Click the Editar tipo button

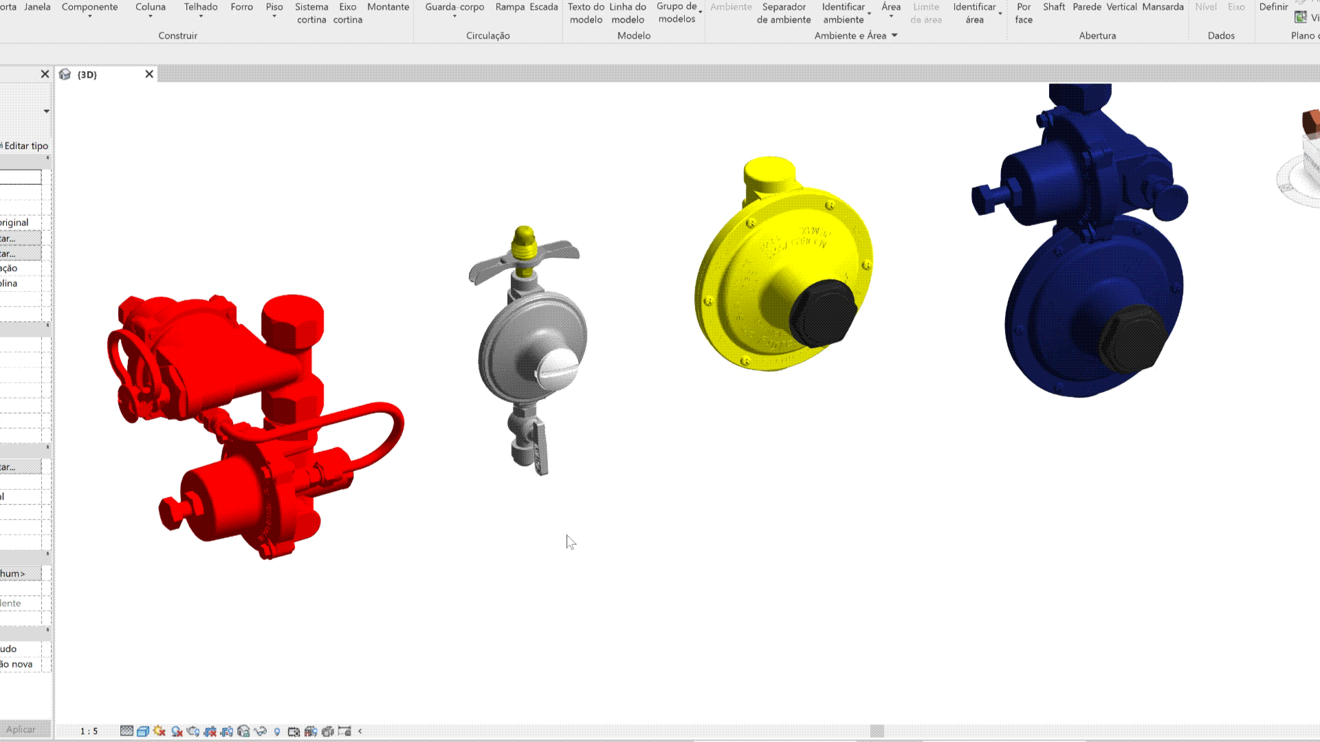(x=26, y=146)
